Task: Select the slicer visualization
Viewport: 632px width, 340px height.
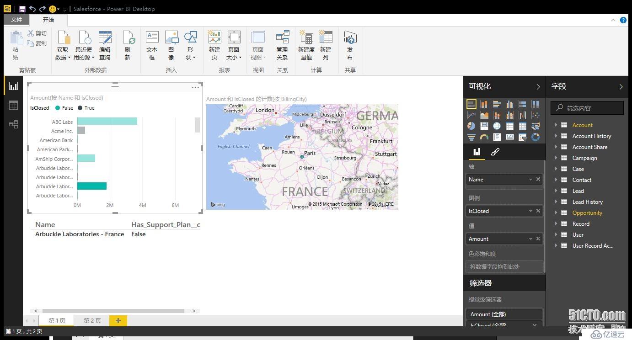Action: [522, 137]
